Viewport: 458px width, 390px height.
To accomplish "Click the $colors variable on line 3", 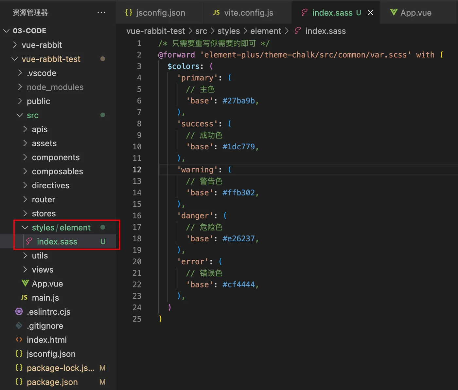I will point(183,66).
